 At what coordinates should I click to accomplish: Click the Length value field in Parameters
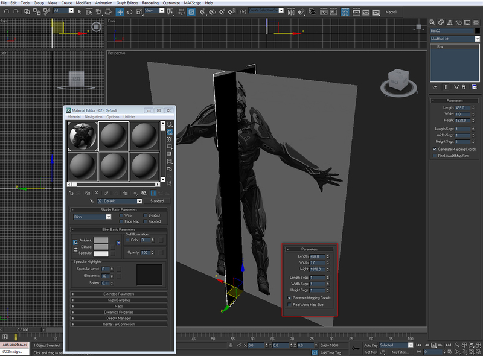coord(462,108)
